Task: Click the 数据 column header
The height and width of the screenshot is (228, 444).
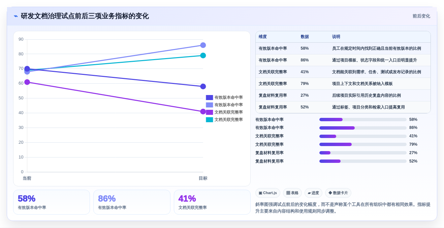Action: click(305, 37)
